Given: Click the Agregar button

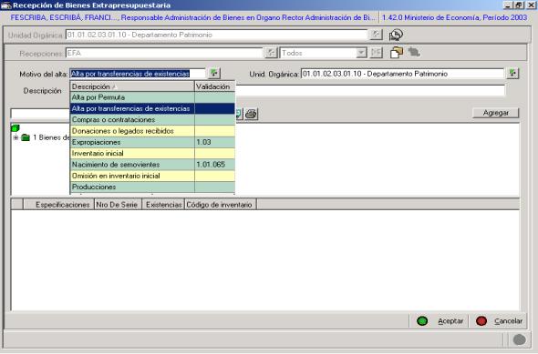Looking at the screenshot, I should (x=496, y=113).
